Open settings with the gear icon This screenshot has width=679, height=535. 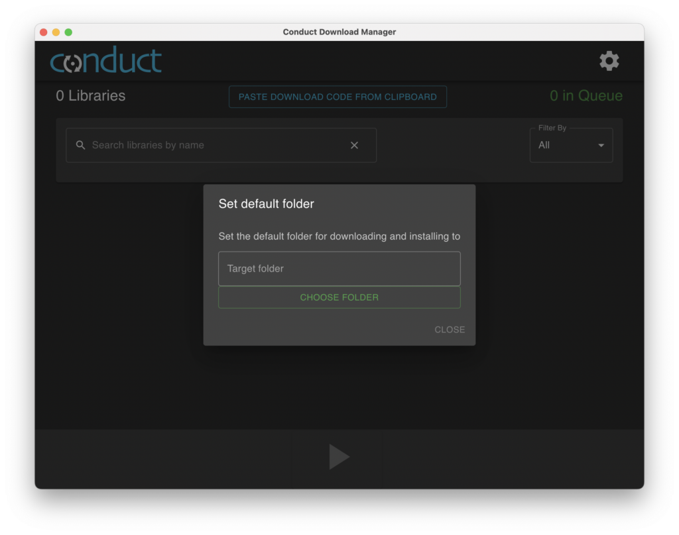pos(609,61)
